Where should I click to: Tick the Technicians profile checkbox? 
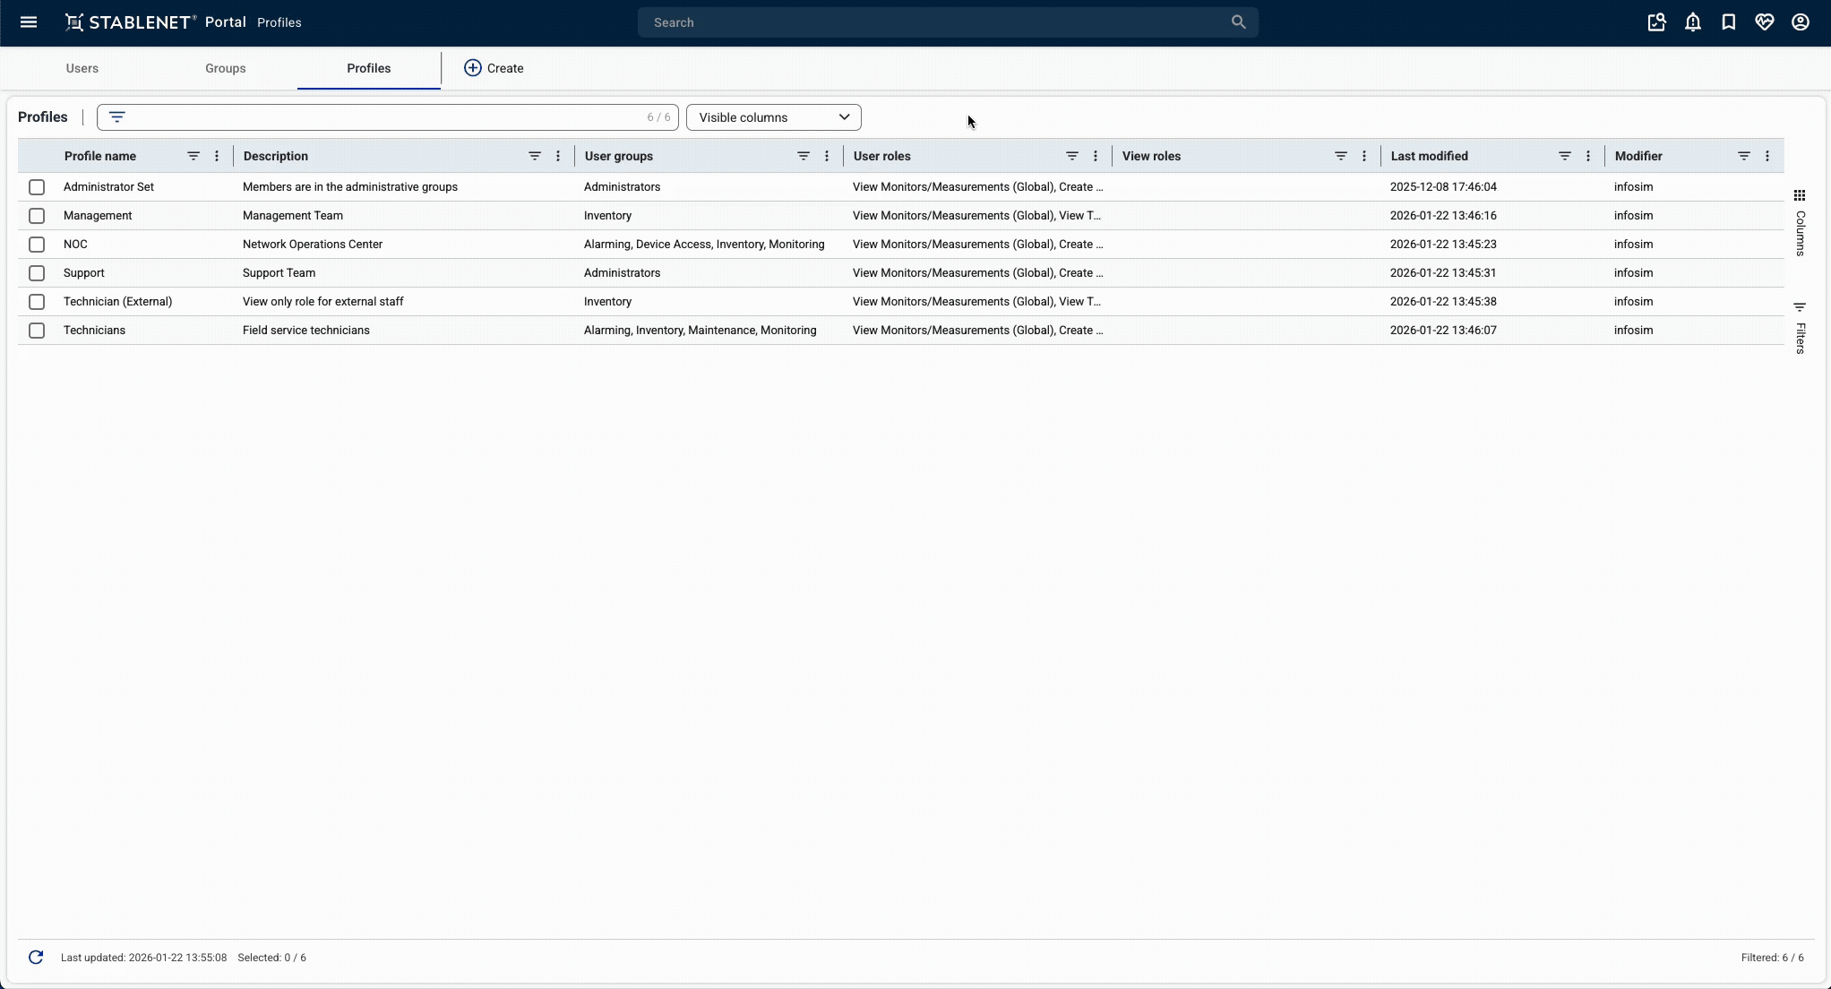[x=37, y=331]
